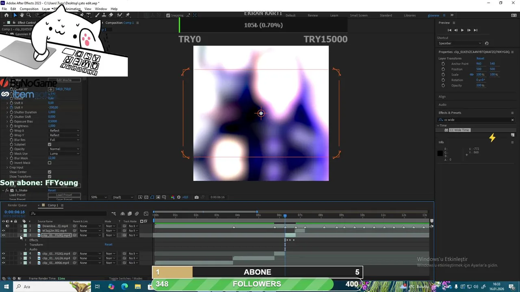Reset shortcut to default icon

[x=487, y=43]
